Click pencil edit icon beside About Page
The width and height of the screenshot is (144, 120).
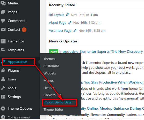click(70, 22)
